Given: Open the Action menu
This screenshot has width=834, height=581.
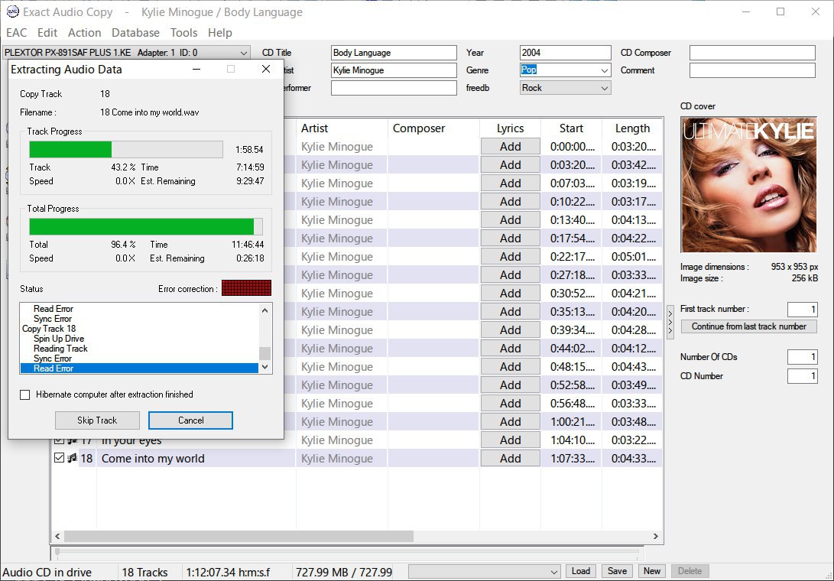Looking at the screenshot, I should click(85, 32).
